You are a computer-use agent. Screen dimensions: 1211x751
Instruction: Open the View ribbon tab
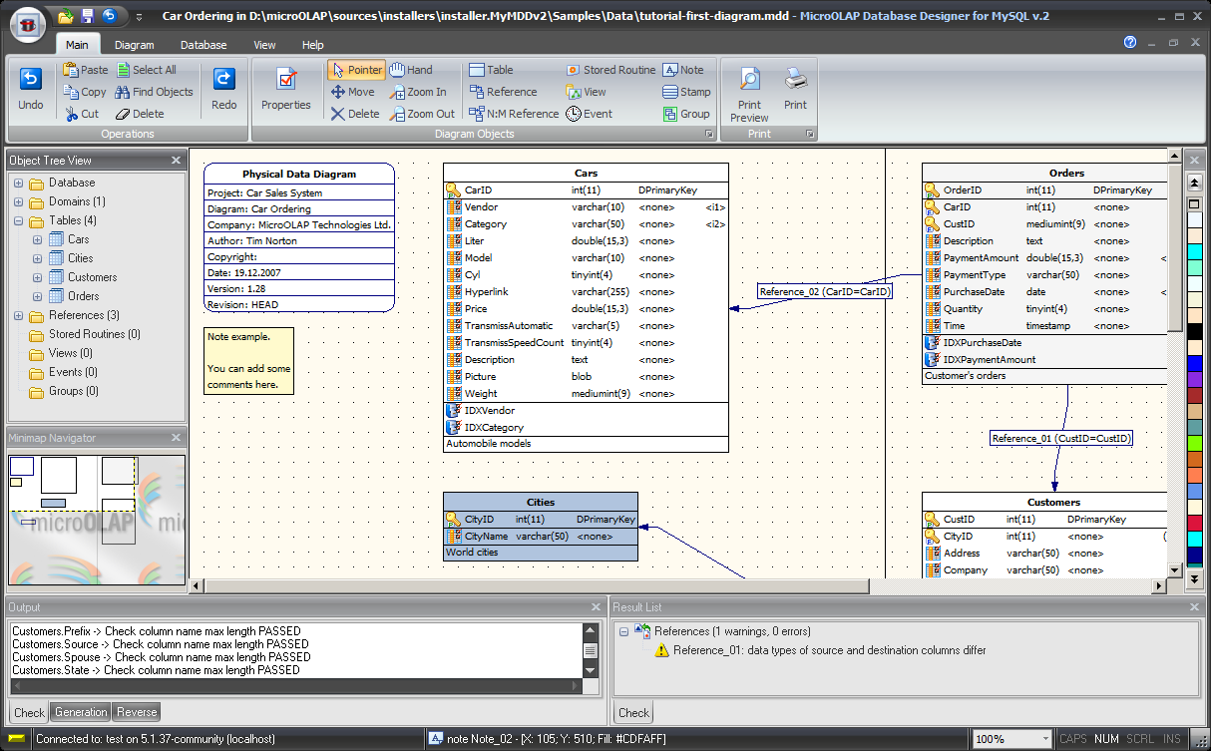(x=264, y=45)
